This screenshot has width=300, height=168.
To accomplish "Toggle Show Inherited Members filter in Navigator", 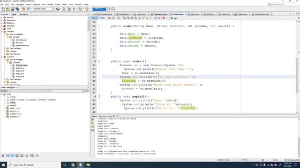I will (3, 155).
